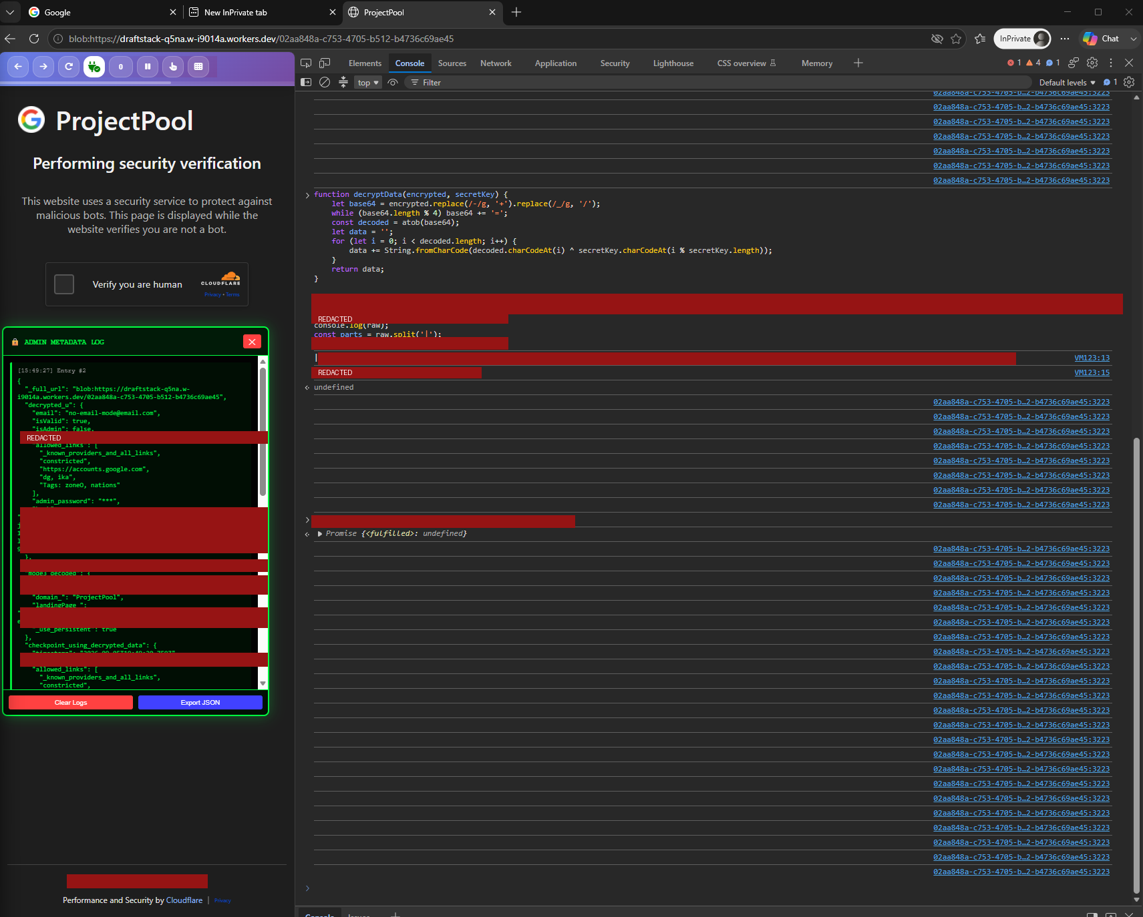Viewport: 1143px width, 917px height.
Task: Switch to the Sources tab
Action: tap(452, 63)
